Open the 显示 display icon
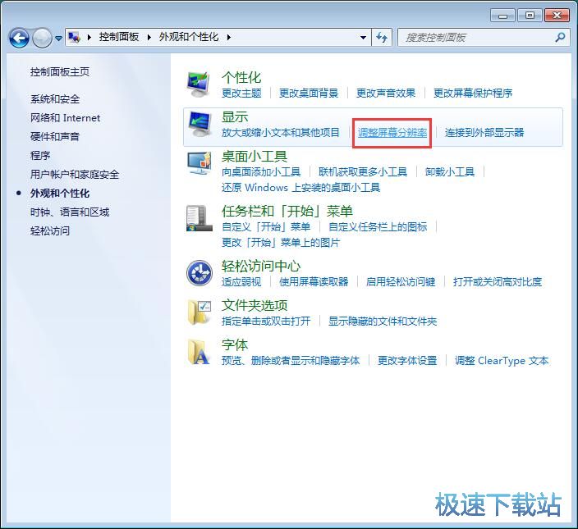This screenshot has width=578, height=529. (199, 125)
